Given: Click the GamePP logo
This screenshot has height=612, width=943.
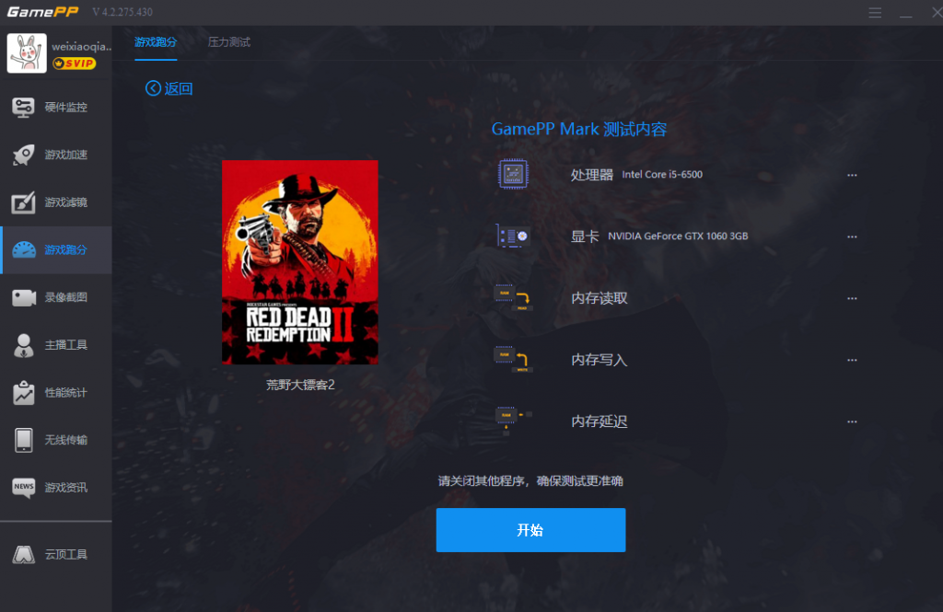Looking at the screenshot, I should click(42, 12).
